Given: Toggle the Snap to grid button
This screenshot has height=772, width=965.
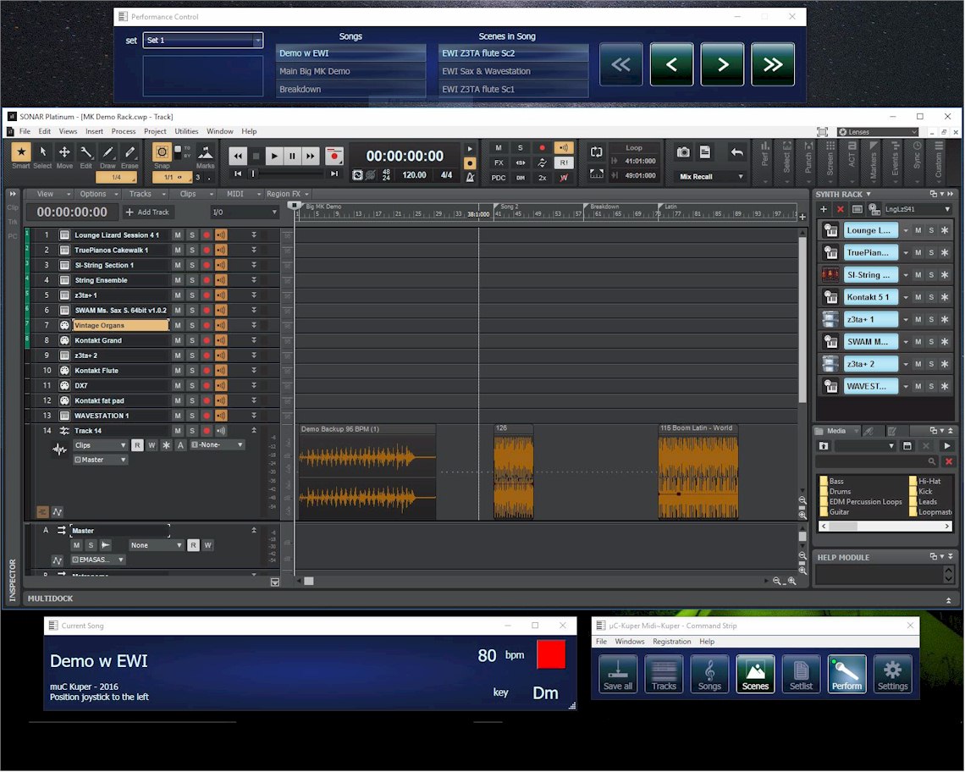Looking at the screenshot, I should (x=162, y=152).
